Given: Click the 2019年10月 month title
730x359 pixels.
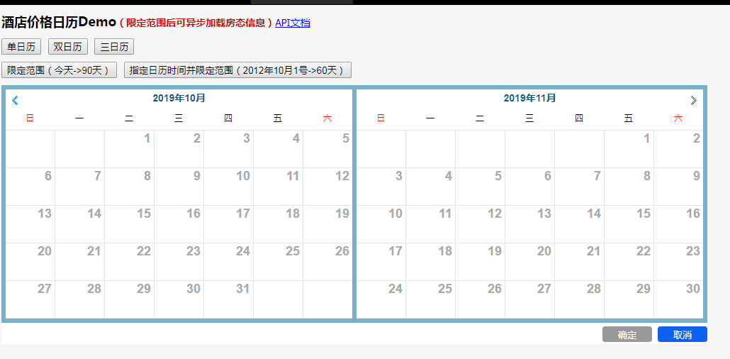Looking at the screenshot, I should point(179,99).
